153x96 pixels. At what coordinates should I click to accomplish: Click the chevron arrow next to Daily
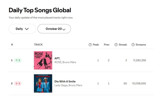[27, 29]
